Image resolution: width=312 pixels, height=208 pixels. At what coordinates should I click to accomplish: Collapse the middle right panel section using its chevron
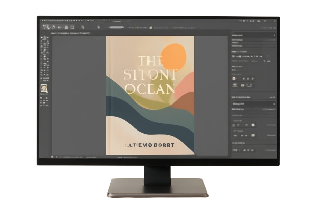[x=274, y=103]
